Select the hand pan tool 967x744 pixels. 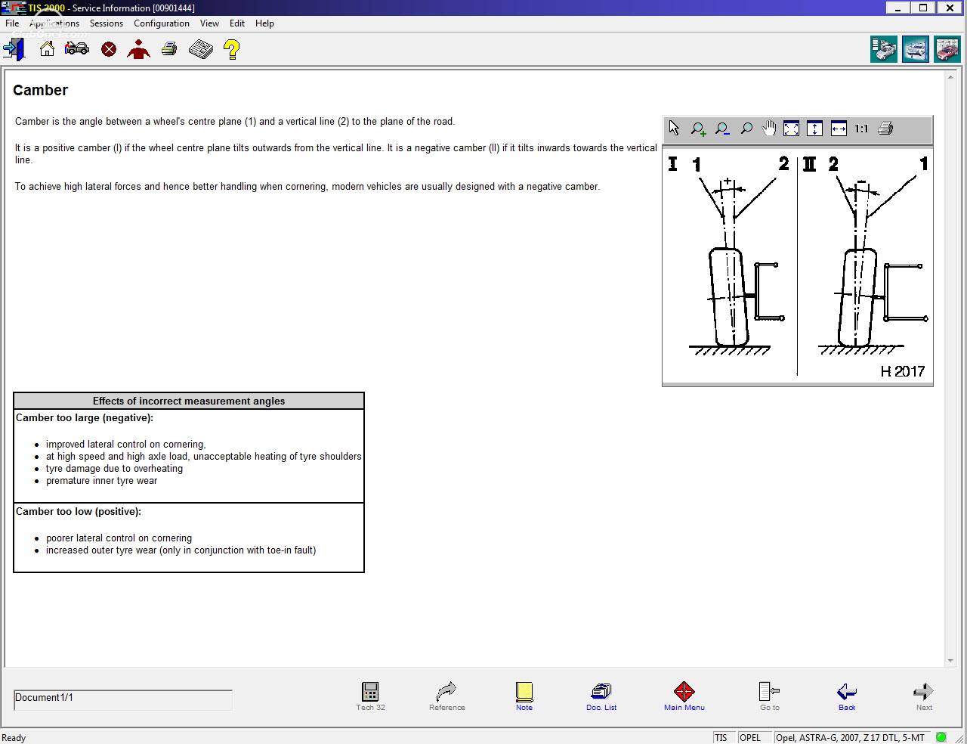point(769,129)
